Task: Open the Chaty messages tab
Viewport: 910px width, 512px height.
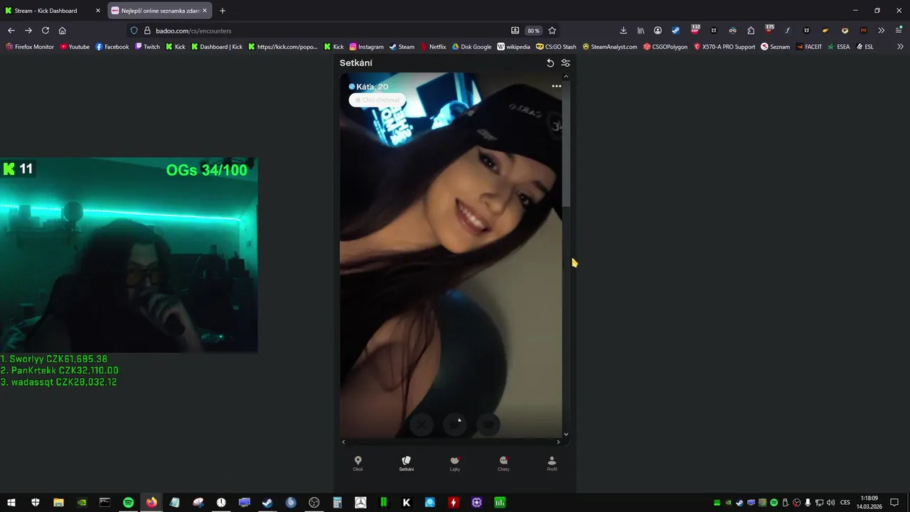Action: [503, 464]
